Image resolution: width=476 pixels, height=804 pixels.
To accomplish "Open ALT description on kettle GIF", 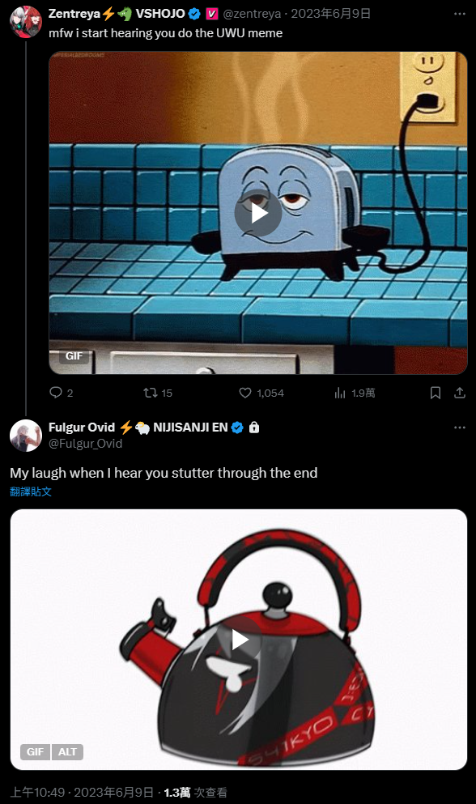I will pos(67,751).
